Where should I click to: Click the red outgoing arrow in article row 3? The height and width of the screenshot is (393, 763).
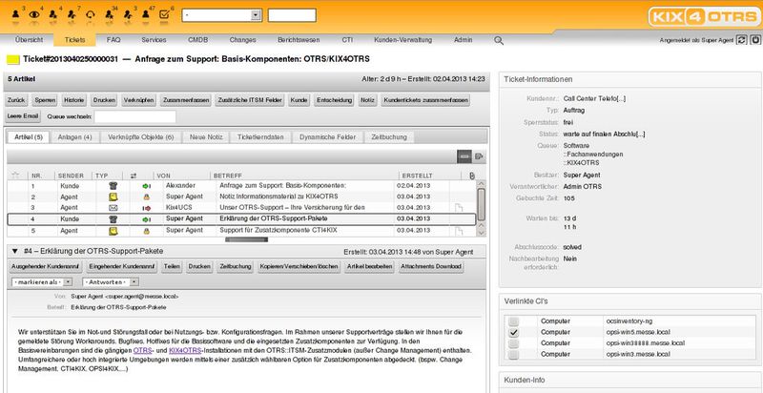(x=147, y=208)
